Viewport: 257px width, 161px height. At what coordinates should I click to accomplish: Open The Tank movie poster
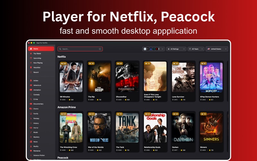pos(127,128)
